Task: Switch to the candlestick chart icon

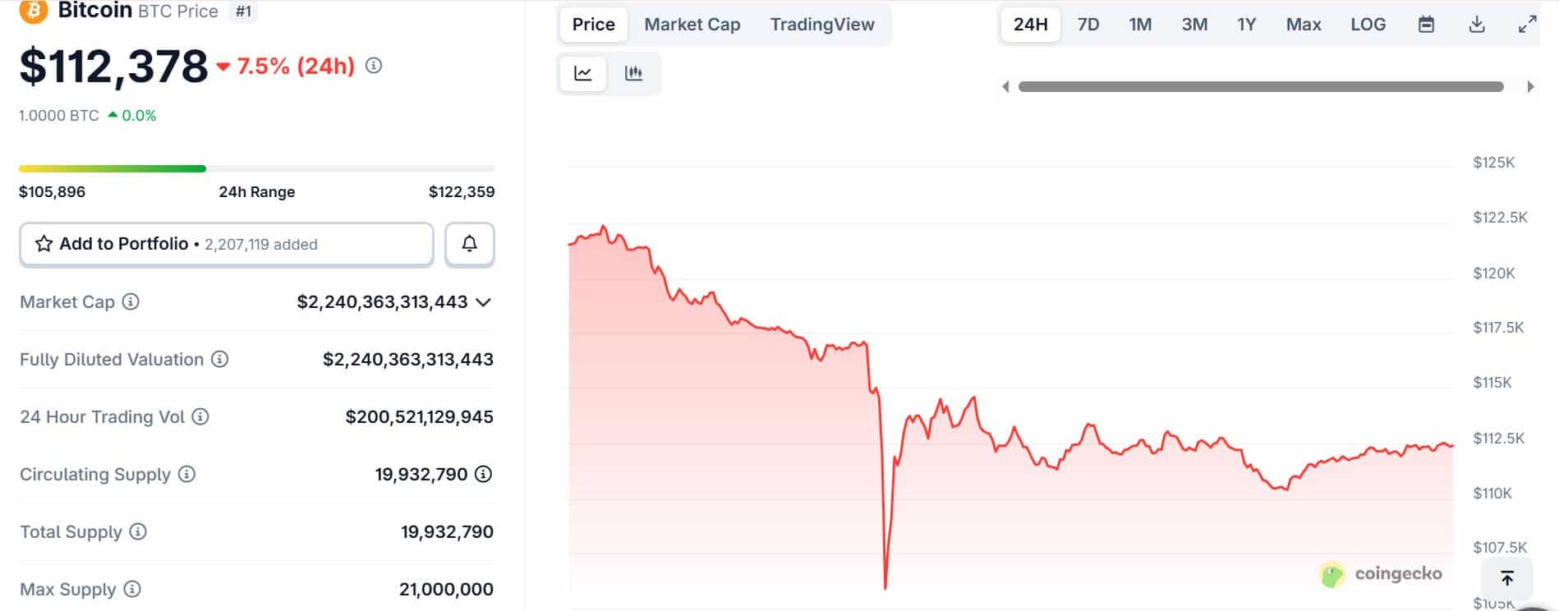Action: (633, 73)
